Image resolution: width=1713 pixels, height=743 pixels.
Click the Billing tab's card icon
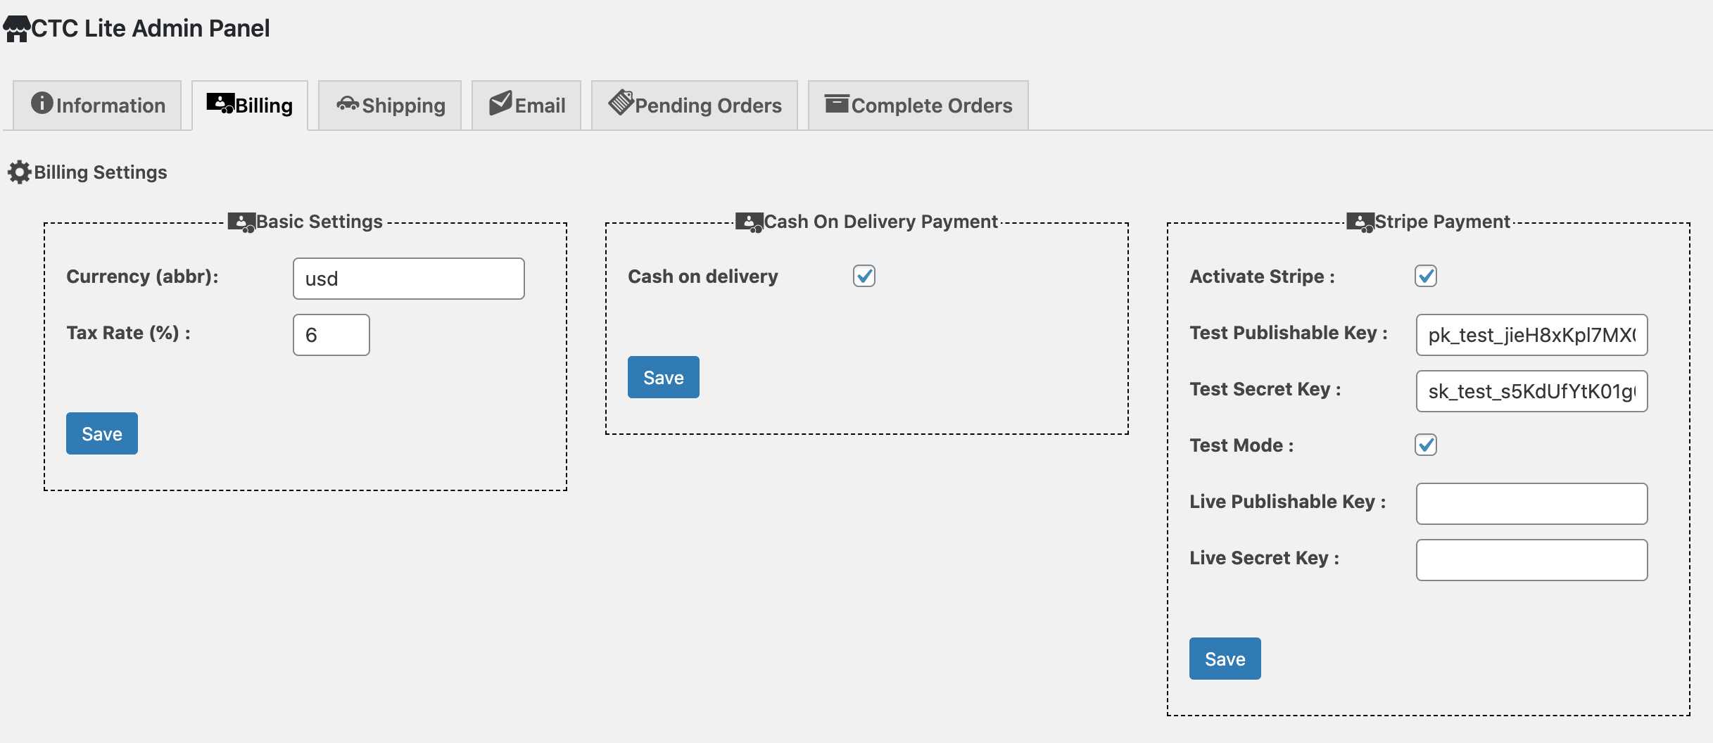pyautogui.click(x=220, y=103)
